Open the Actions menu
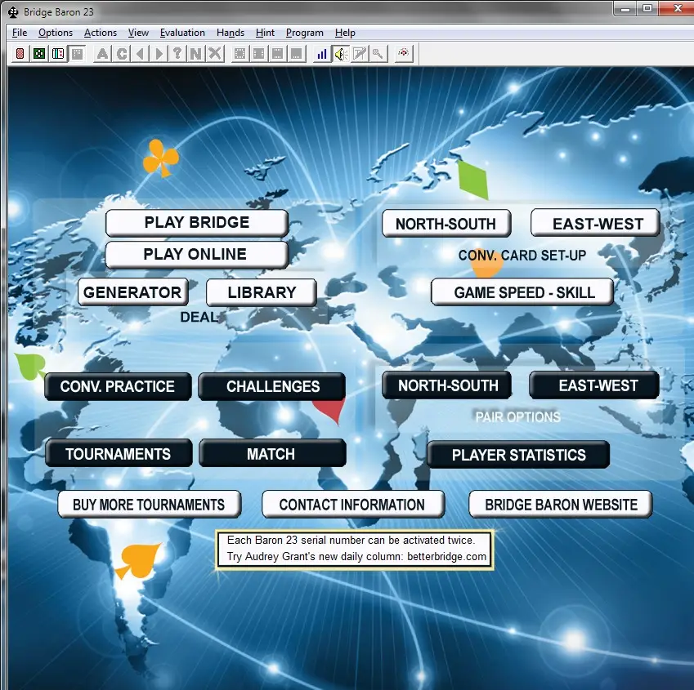694x690 pixels. [101, 33]
